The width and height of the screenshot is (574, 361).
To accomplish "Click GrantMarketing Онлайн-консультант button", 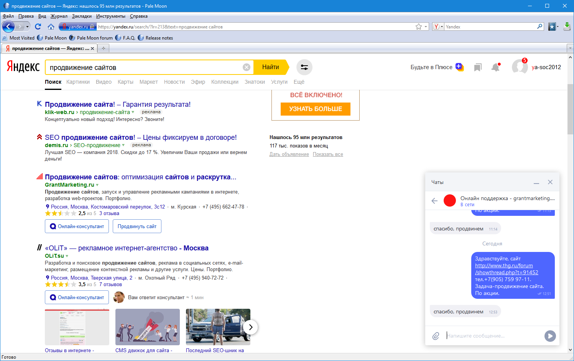I will pos(77,226).
